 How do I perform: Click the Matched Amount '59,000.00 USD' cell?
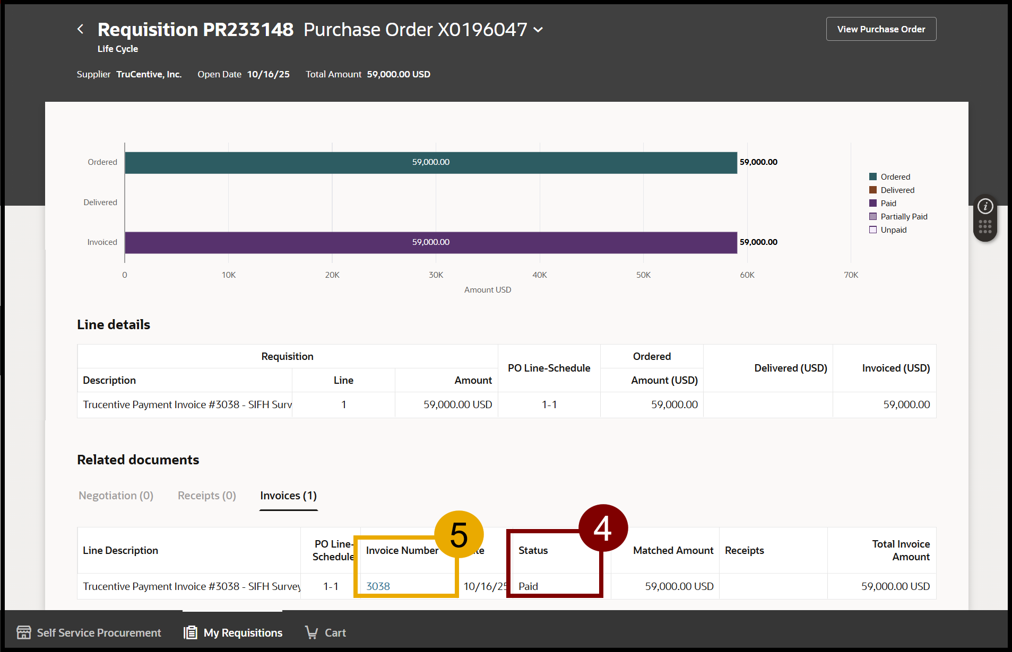coord(665,586)
